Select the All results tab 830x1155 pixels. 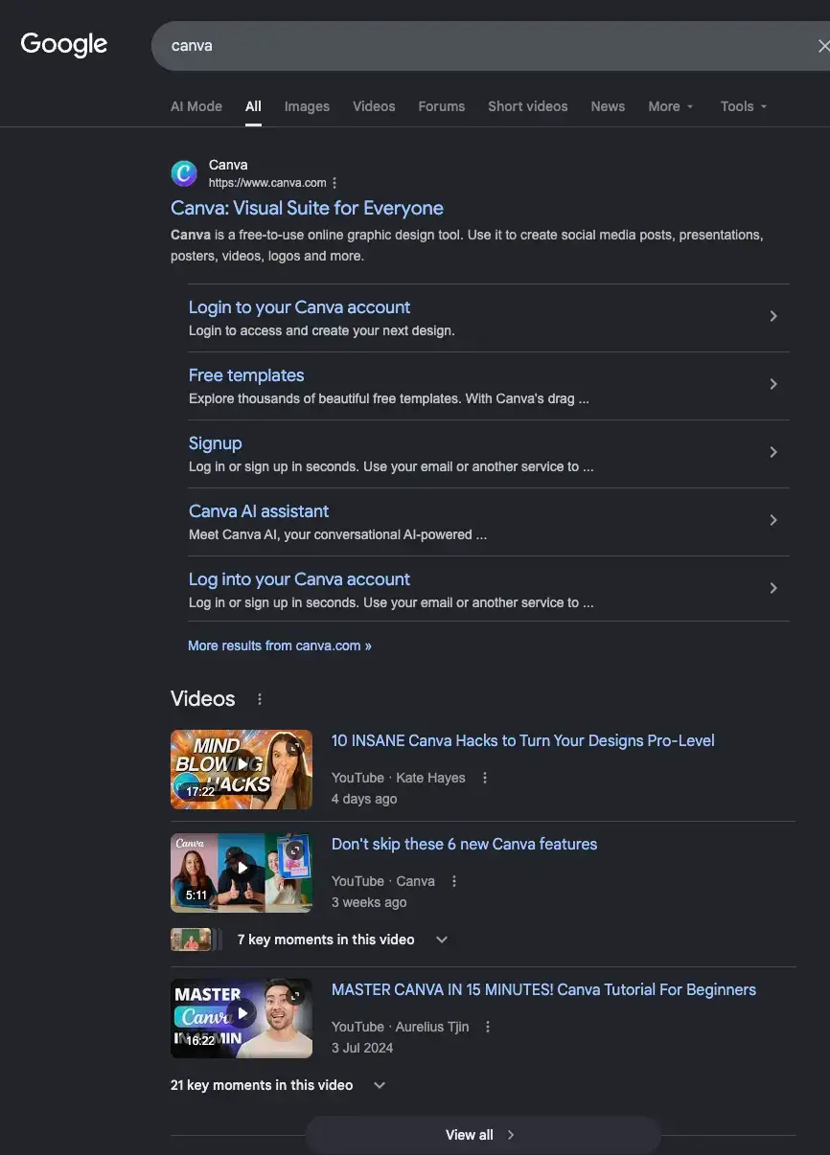(253, 106)
